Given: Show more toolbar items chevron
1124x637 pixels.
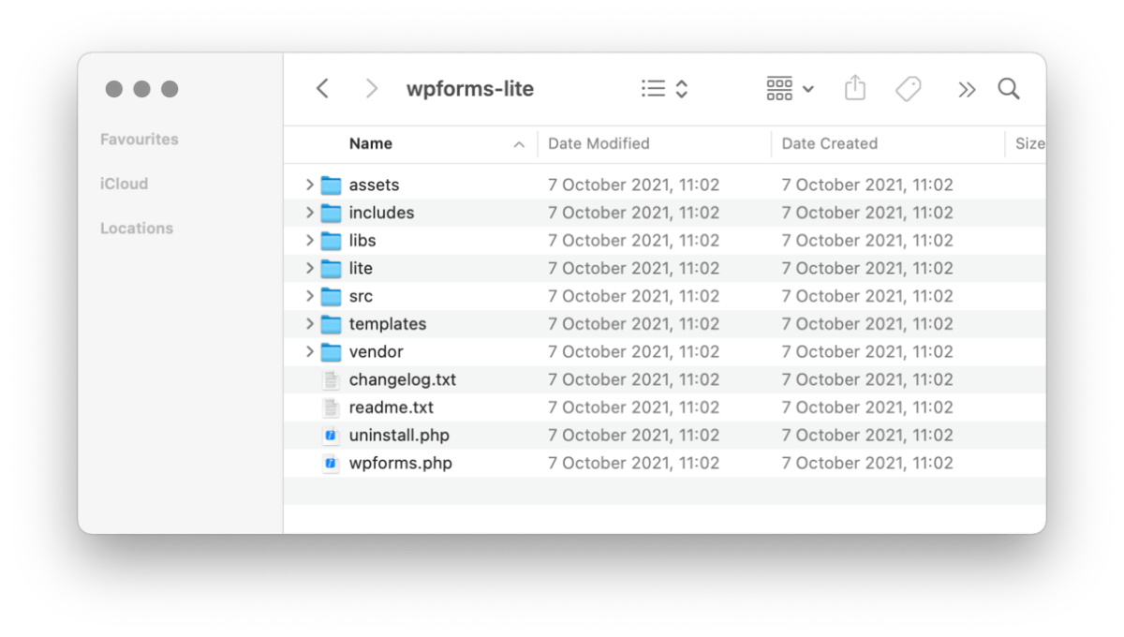Looking at the screenshot, I should tap(967, 90).
